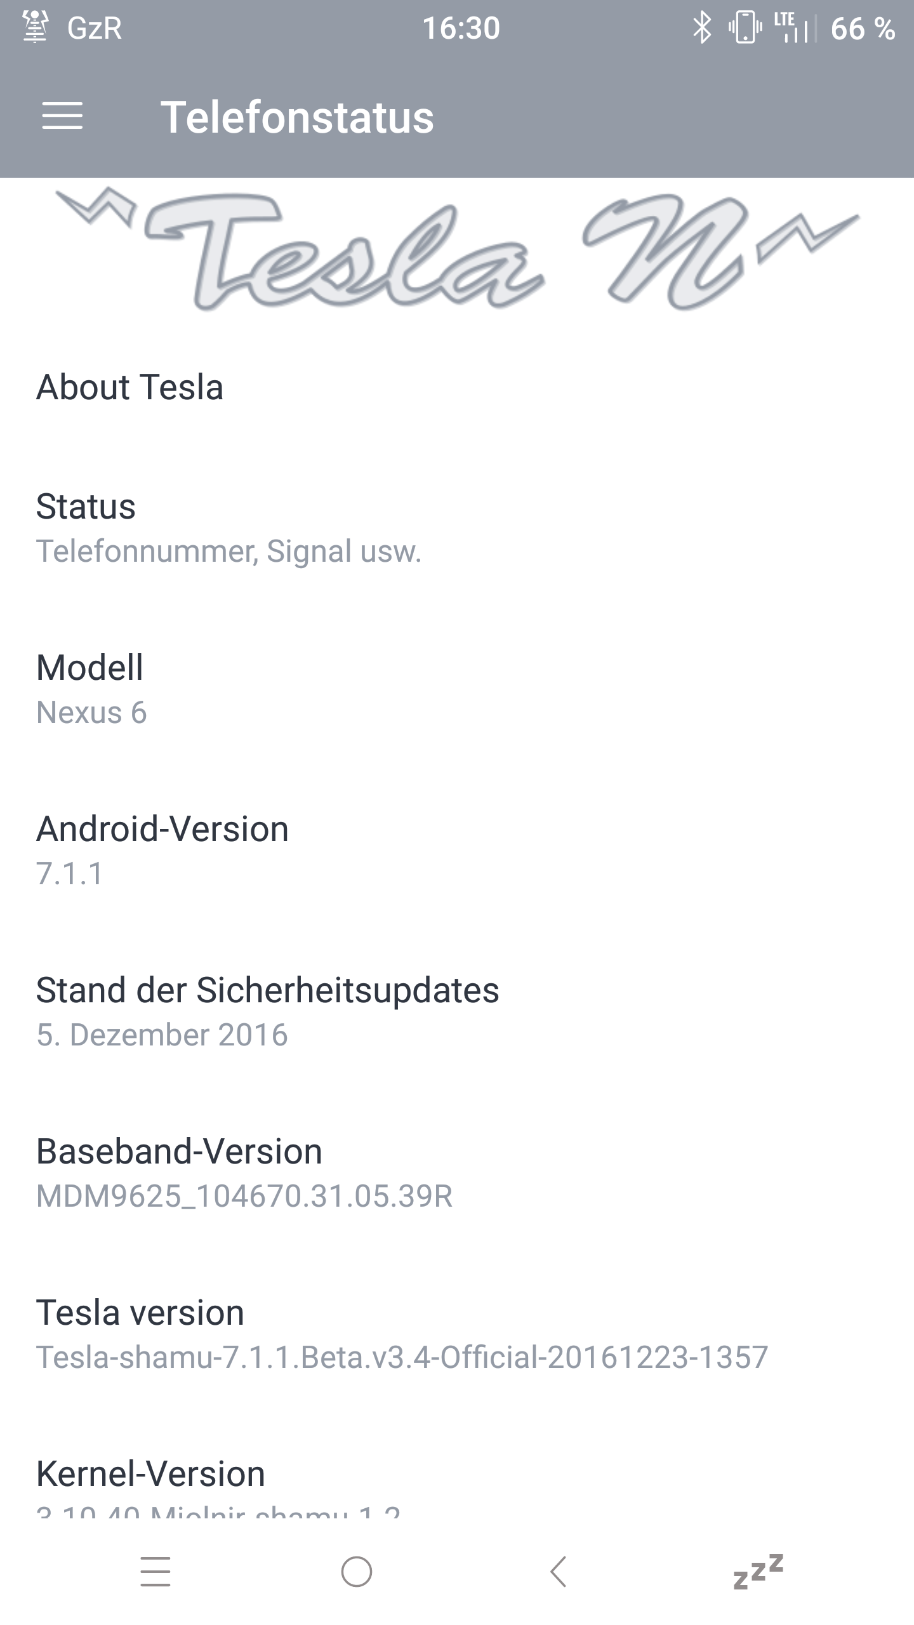Open the hamburger navigation drawer menu

click(62, 116)
